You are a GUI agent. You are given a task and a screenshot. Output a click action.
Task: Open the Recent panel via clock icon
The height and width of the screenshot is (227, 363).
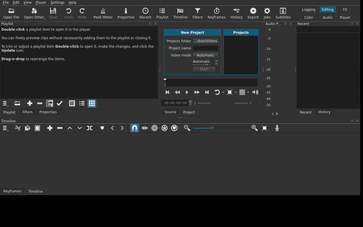(145, 14)
